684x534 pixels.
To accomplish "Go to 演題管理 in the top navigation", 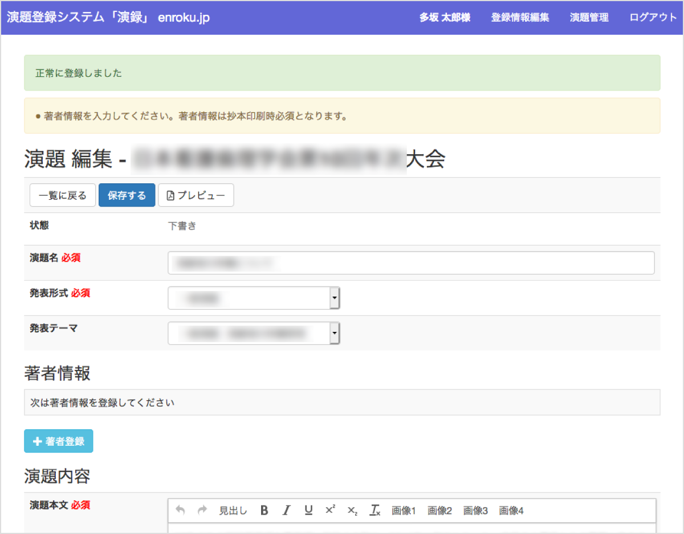I will [x=589, y=17].
